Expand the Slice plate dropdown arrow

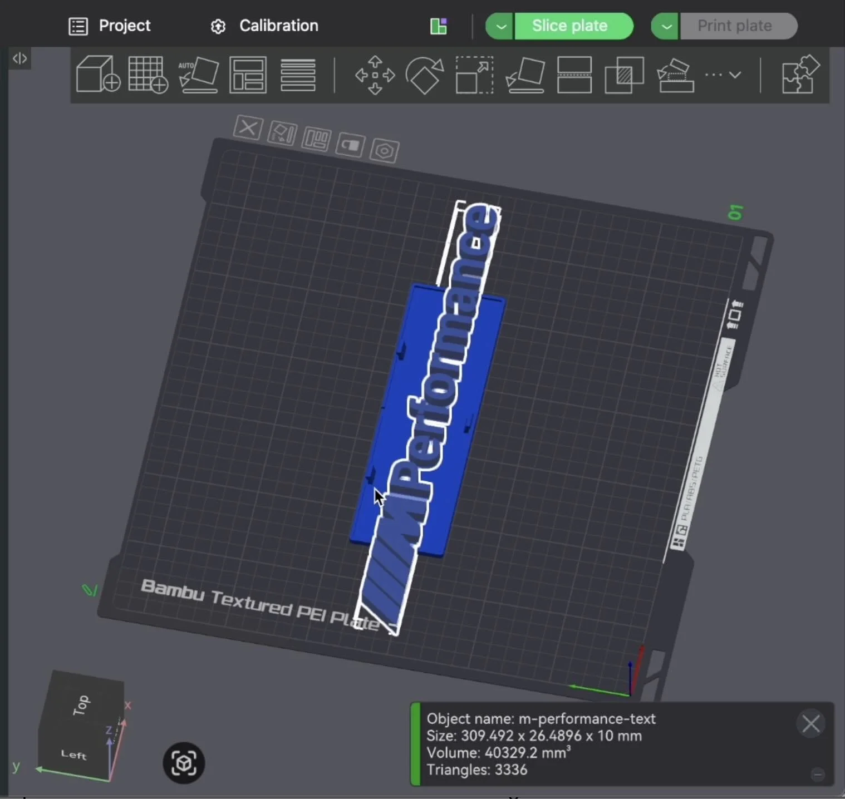pos(500,26)
